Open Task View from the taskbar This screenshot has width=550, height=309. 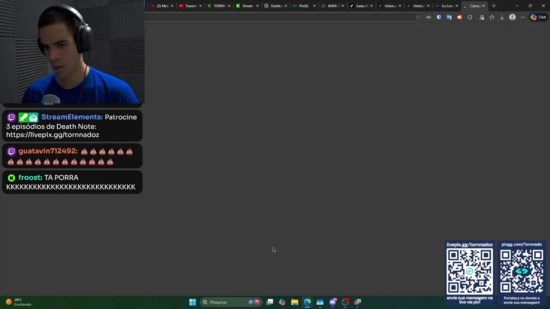270,302
